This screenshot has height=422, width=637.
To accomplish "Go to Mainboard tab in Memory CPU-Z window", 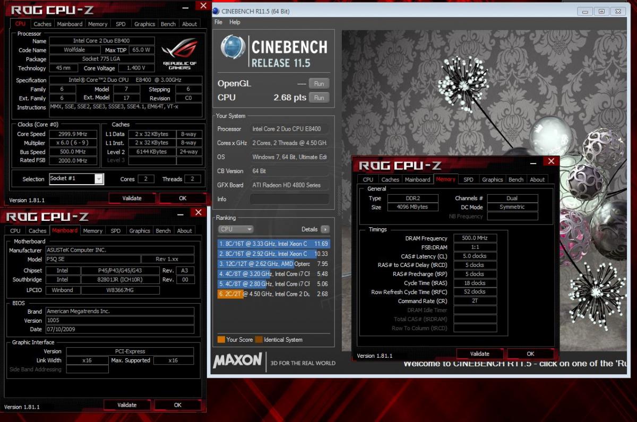I will tap(418, 179).
